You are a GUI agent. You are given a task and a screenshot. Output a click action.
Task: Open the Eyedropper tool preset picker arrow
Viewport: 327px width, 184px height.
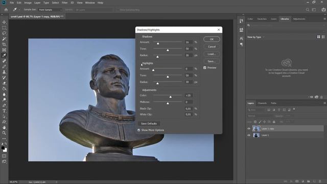[19, 10]
